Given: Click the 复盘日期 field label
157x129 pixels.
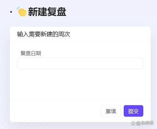Looking at the screenshot, I should pyautogui.click(x=31, y=53).
